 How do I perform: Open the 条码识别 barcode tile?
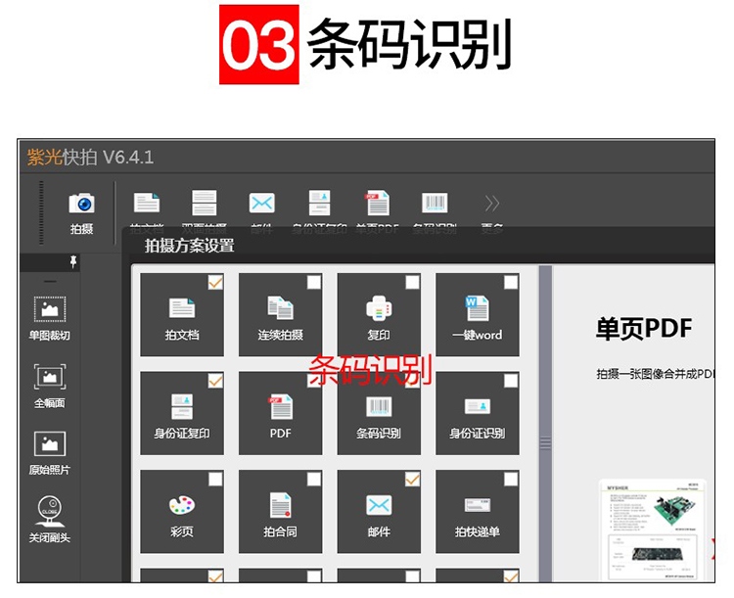[x=379, y=407]
